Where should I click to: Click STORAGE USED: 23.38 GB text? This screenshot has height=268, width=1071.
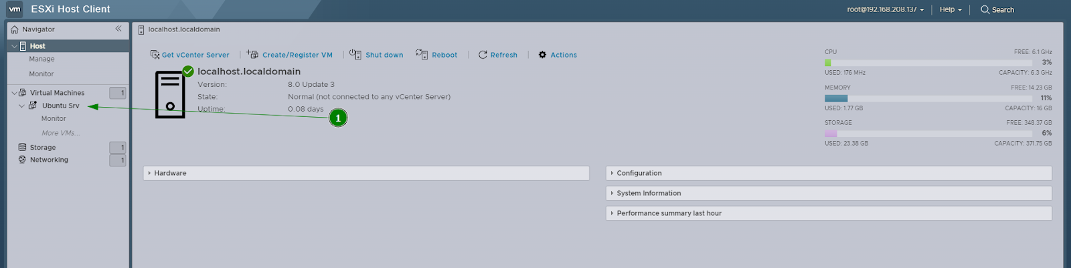(x=846, y=144)
